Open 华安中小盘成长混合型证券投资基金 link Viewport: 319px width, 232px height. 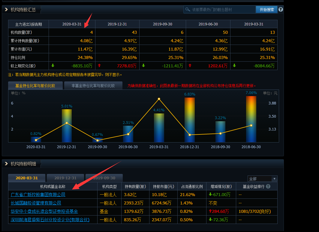point(44,211)
